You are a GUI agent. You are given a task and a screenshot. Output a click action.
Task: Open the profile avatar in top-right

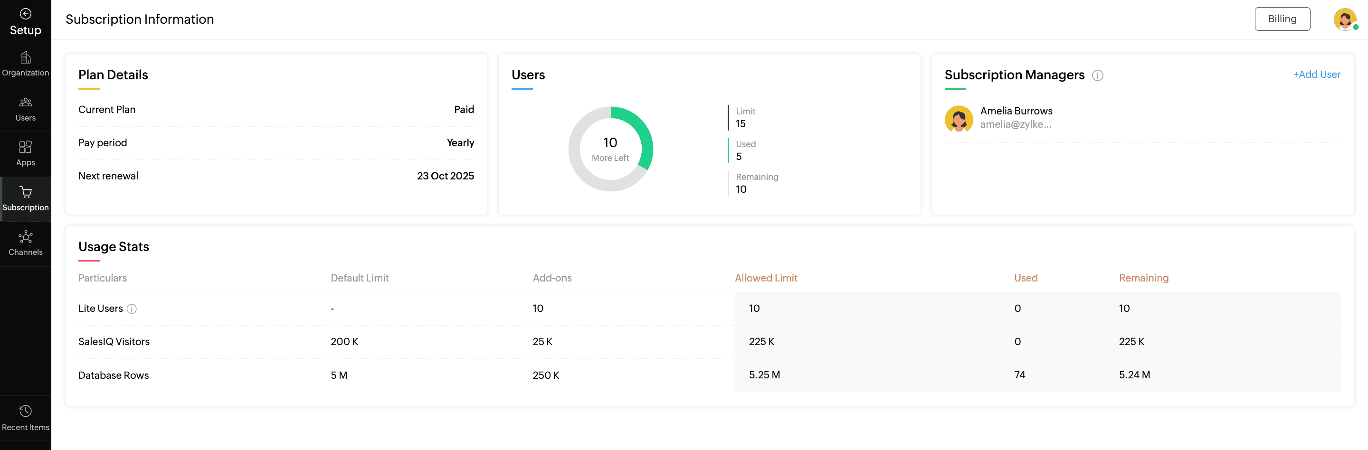[x=1344, y=19]
